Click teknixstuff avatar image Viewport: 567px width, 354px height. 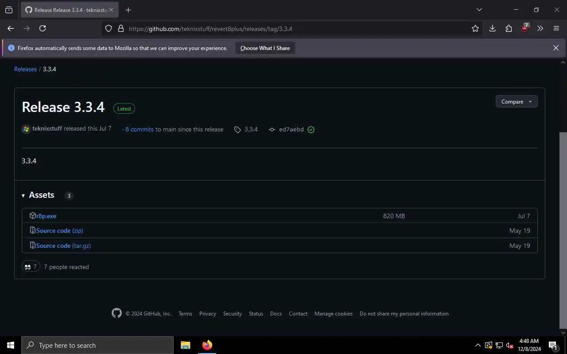point(26,129)
